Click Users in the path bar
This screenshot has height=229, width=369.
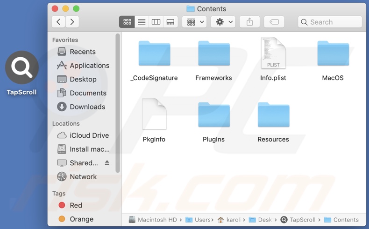198,220
